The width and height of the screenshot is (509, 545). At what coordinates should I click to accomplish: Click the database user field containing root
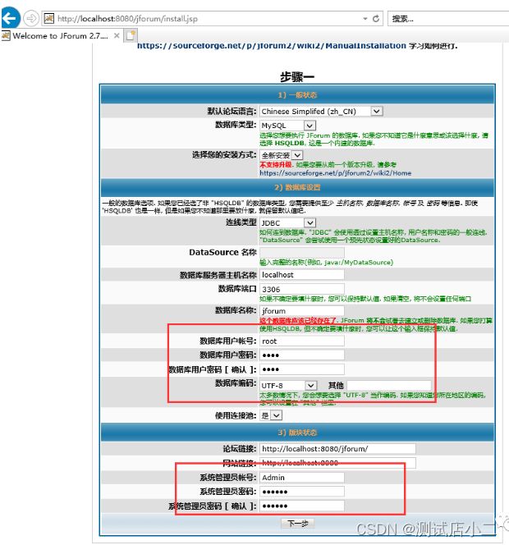coord(302,341)
